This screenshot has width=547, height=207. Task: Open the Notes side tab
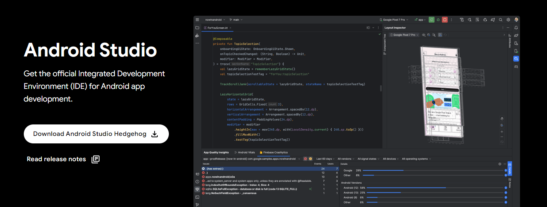510,183
